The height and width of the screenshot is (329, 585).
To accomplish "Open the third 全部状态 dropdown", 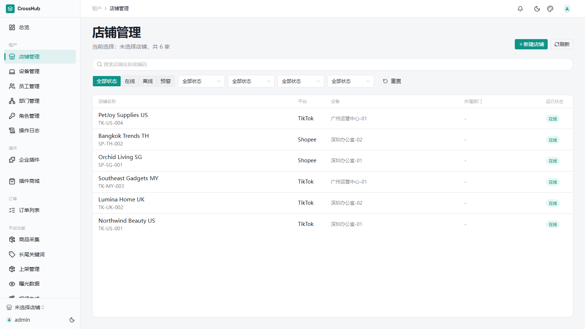I will (x=301, y=81).
